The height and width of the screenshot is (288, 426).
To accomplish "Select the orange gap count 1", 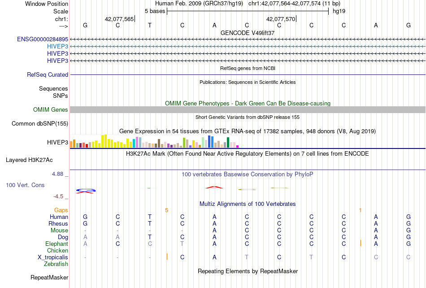I will pos(360,210).
